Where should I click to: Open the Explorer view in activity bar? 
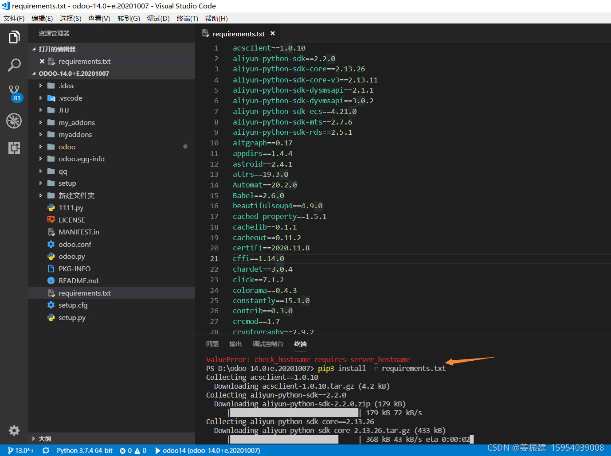[14, 37]
